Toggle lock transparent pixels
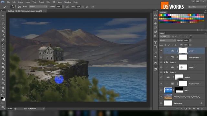The image size is (207, 116). (165, 45)
